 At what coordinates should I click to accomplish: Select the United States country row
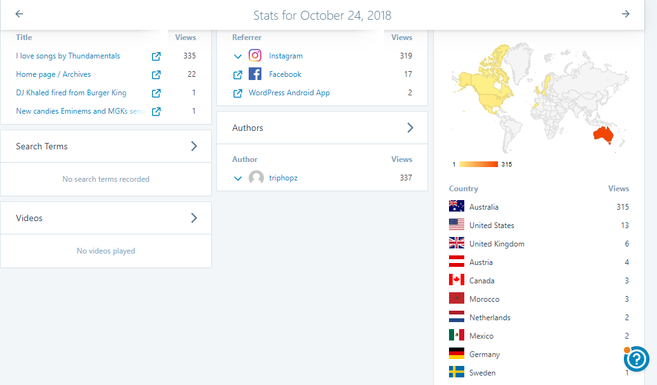click(x=492, y=226)
